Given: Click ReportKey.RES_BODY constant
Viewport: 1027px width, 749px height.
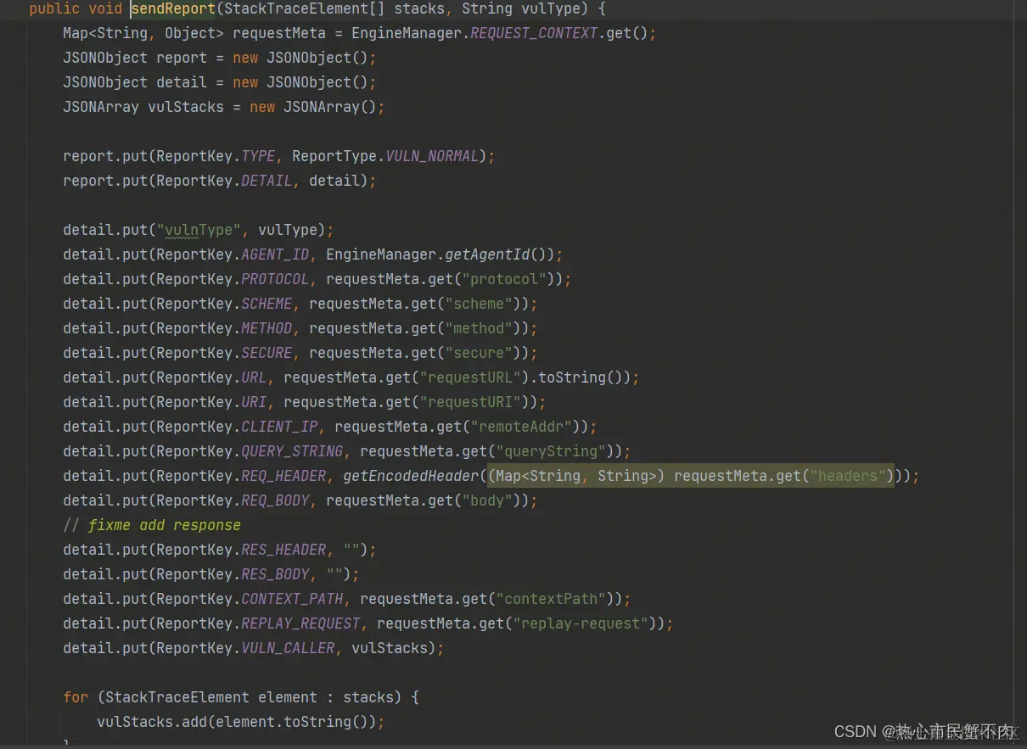Looking at the screenshot, I should (233, 574).
